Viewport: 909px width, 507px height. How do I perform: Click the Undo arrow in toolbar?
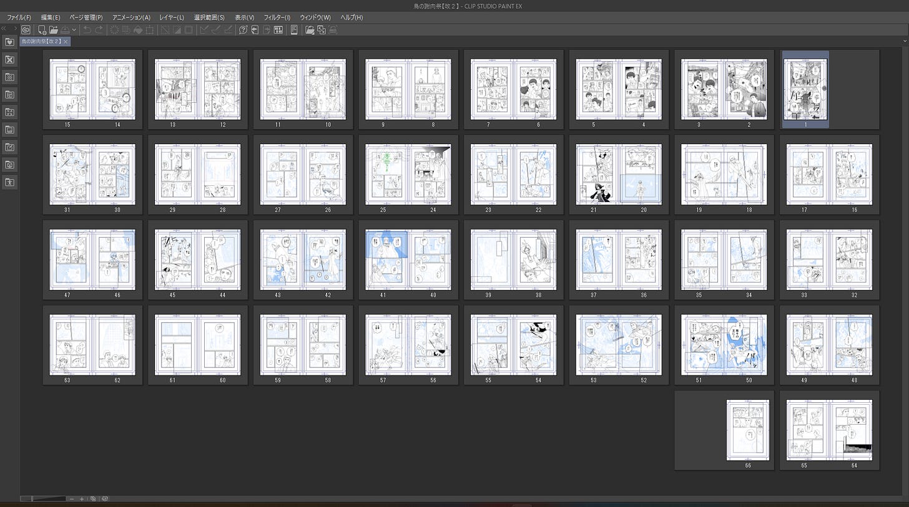click(87, 29)
